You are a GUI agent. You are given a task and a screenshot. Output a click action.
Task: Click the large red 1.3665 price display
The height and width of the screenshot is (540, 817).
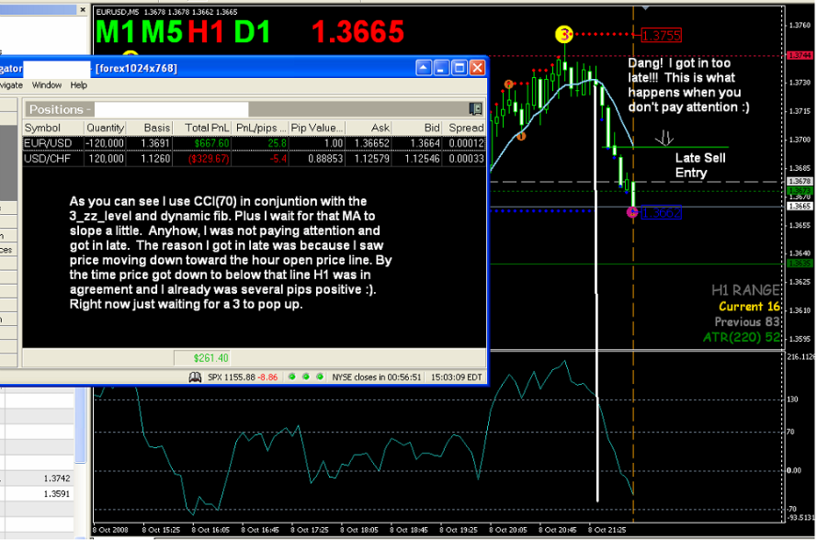click(358, 32)
